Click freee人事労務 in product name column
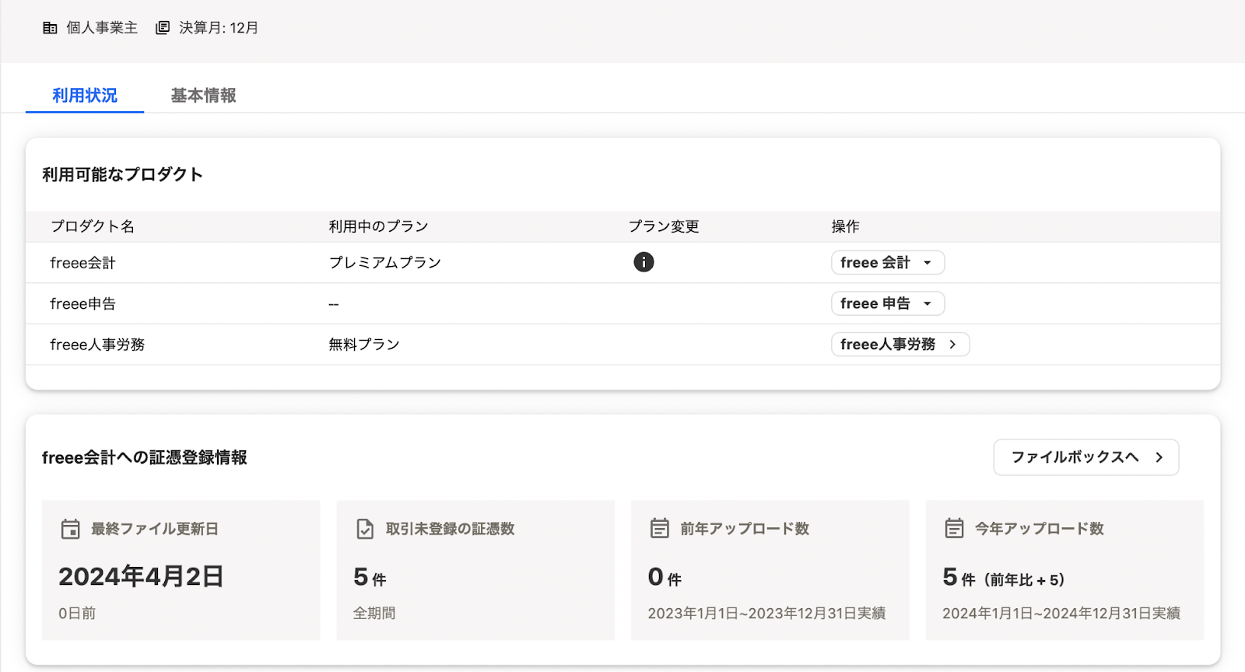1245x672 pixels. 97,345
